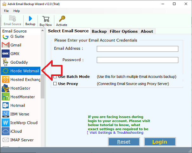Screen dimensions: 192x153
Task: Switch to the Select Email Source tab
Action: [x=68, y=31]
